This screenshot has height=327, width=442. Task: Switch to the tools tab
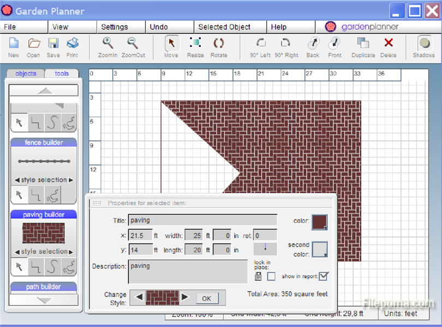[x=62, y=73]
